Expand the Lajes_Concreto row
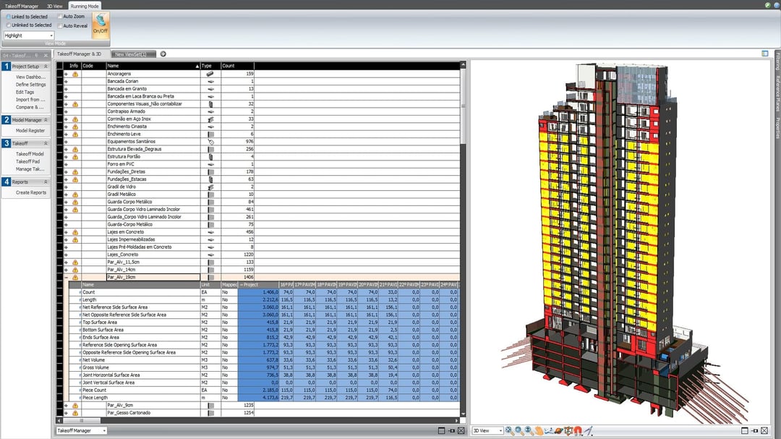This screenshot has height=439, width=781. 66,255
